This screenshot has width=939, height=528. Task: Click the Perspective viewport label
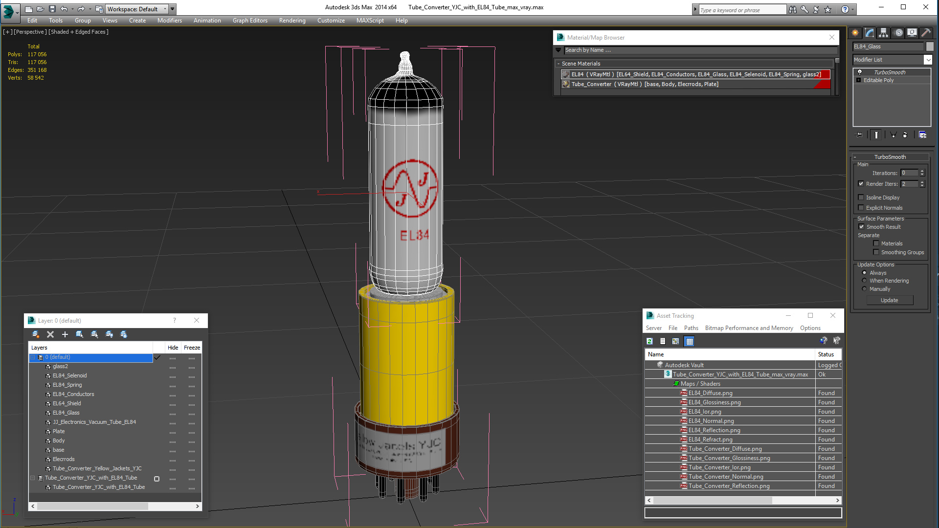[30, 32]
